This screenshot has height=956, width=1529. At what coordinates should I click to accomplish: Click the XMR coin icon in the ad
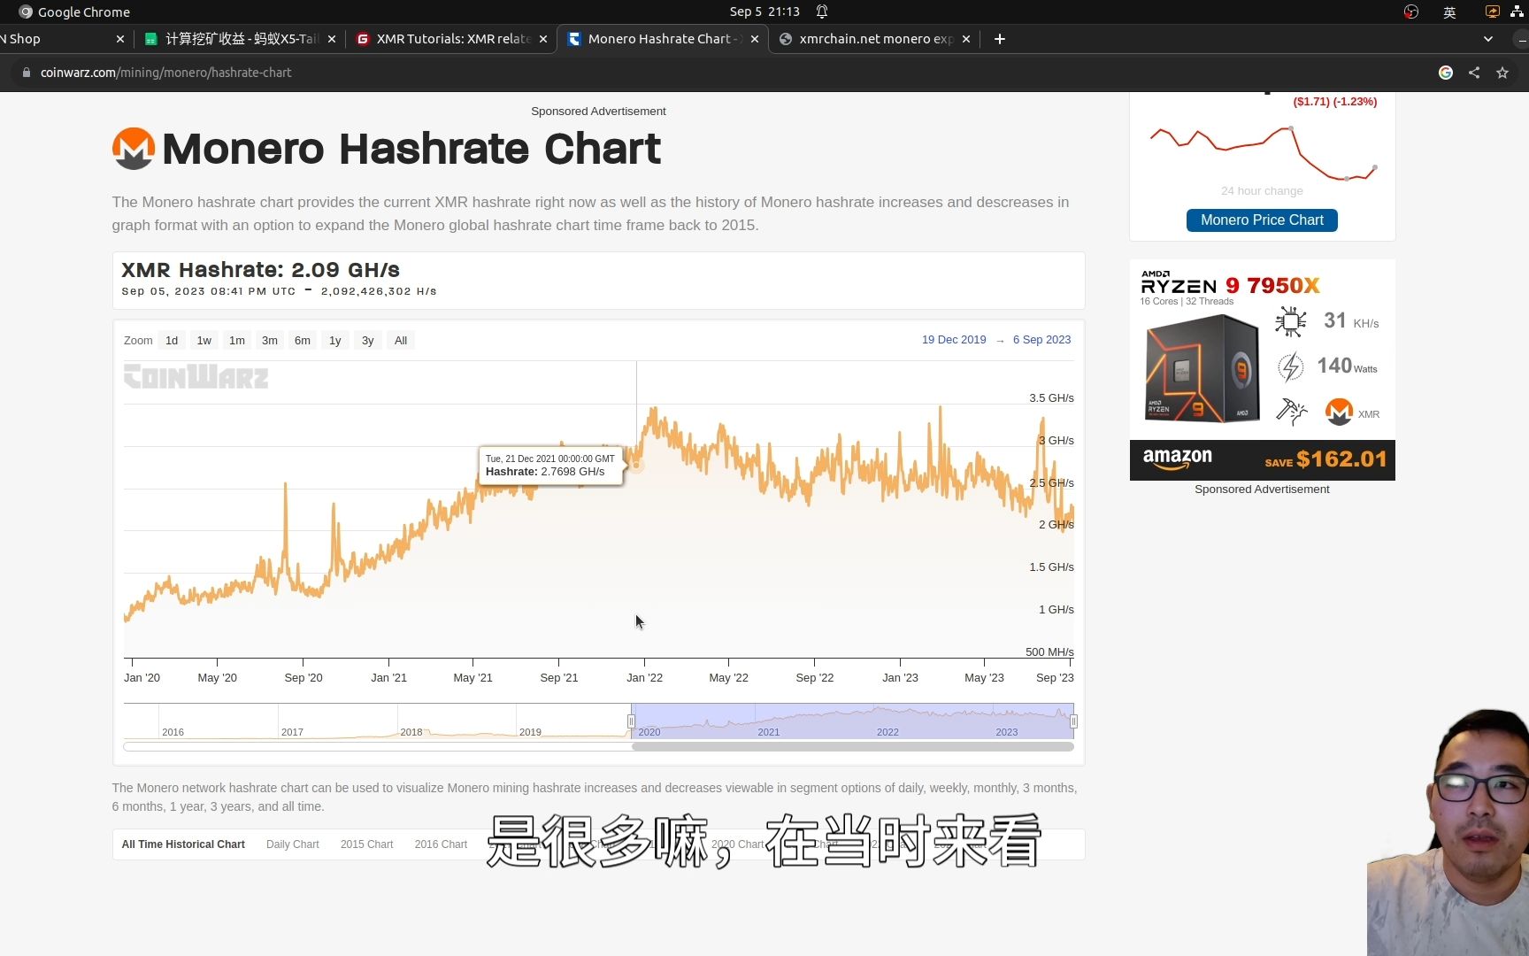[1339, 412]
